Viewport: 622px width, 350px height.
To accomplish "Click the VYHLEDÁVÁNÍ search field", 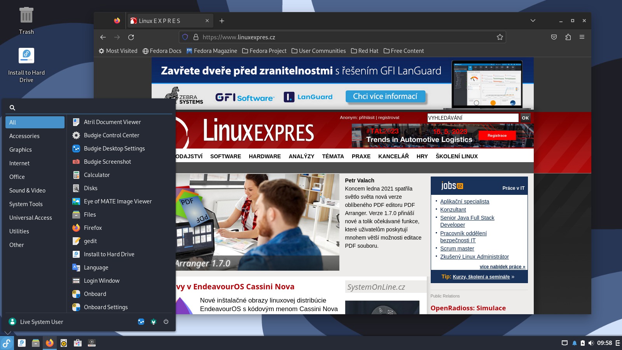I will [473, 118].
